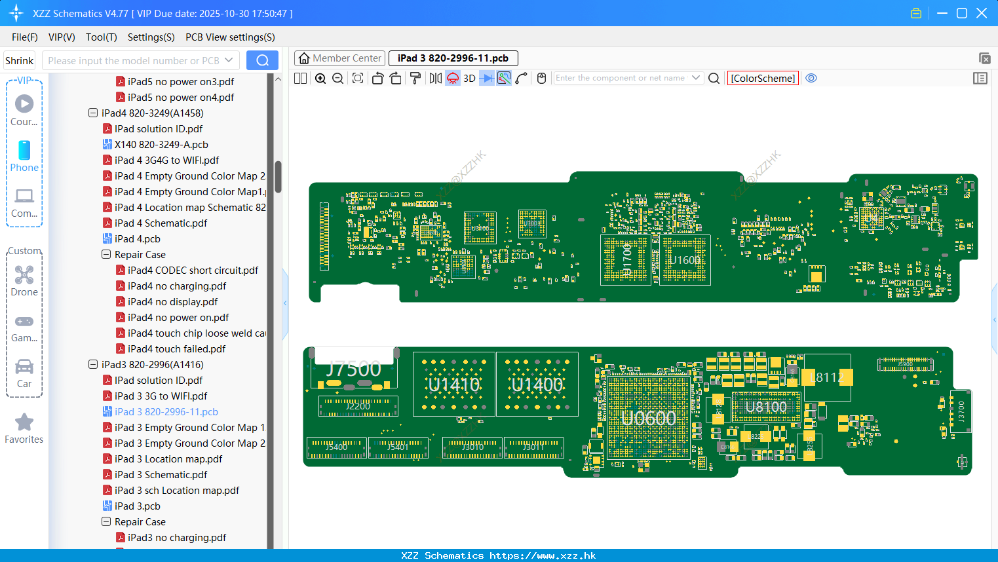The width and height of the screenshot is (998, 562).
Task: Toggle the red highlighted toolbar icon
Action: coord(453,79)
